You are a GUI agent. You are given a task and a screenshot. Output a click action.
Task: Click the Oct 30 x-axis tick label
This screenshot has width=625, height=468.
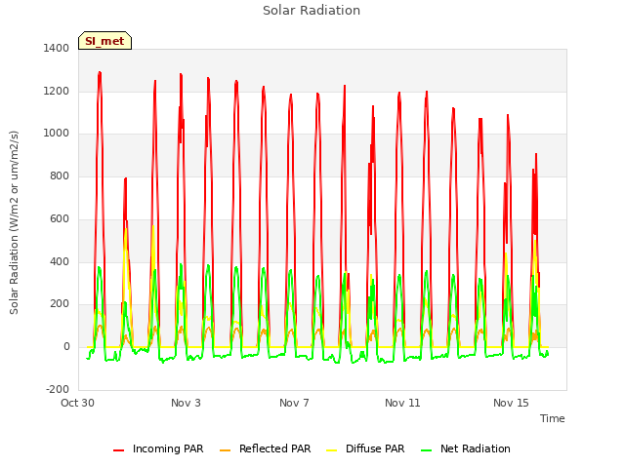tap(77, 403)
